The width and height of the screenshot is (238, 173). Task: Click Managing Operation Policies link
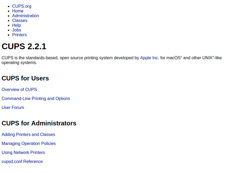click(29, 144)
